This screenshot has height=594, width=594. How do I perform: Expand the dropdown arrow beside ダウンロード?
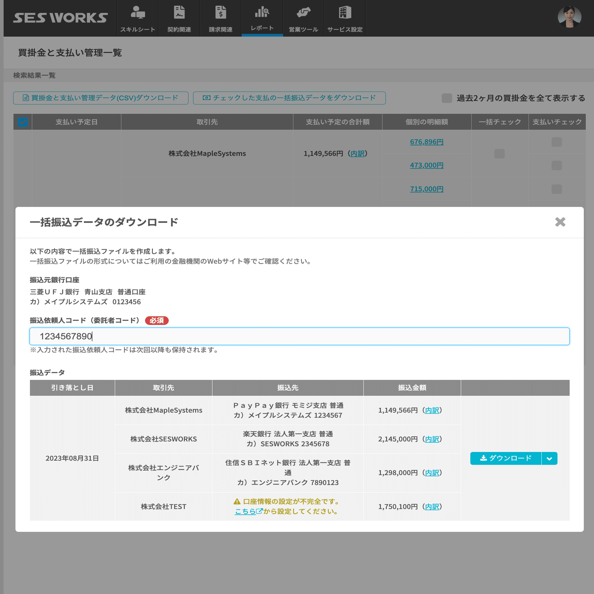point(549,458)
